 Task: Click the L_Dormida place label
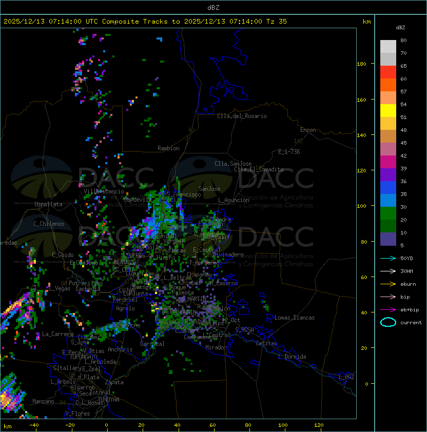pyautogui.click(x=292, y=357)
